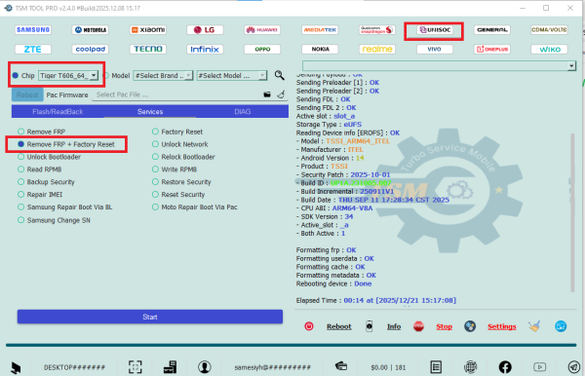Pick the Huawei brand logo
The image size is (585, 376).
[x=262, y=30]
